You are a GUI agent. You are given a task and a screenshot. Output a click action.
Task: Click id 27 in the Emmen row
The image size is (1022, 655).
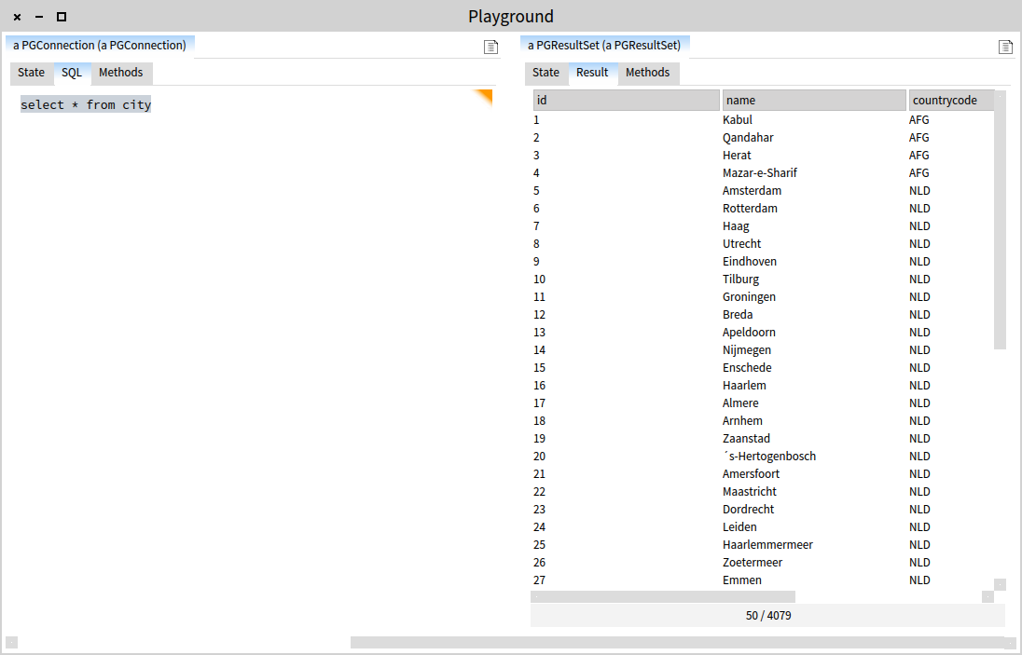pos(540,580)
